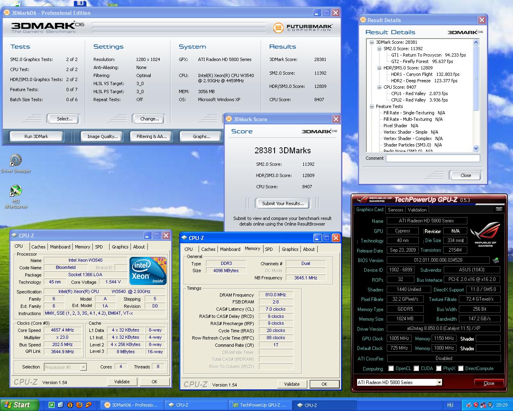Screen dimensions: 513x411
Task: Switch to Mainboard tab in left CPU-Z
Action: [x=60, y=247]
